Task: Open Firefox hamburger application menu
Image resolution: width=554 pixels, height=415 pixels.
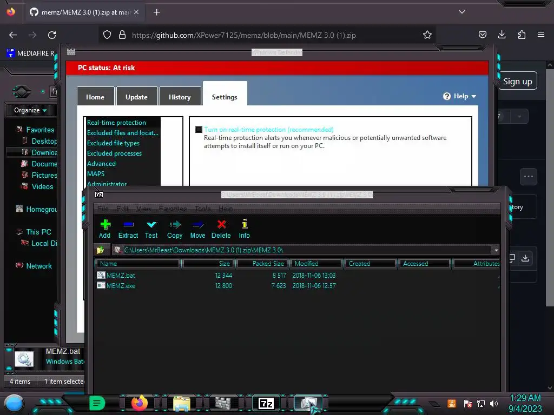Action: tap(541, 35)
